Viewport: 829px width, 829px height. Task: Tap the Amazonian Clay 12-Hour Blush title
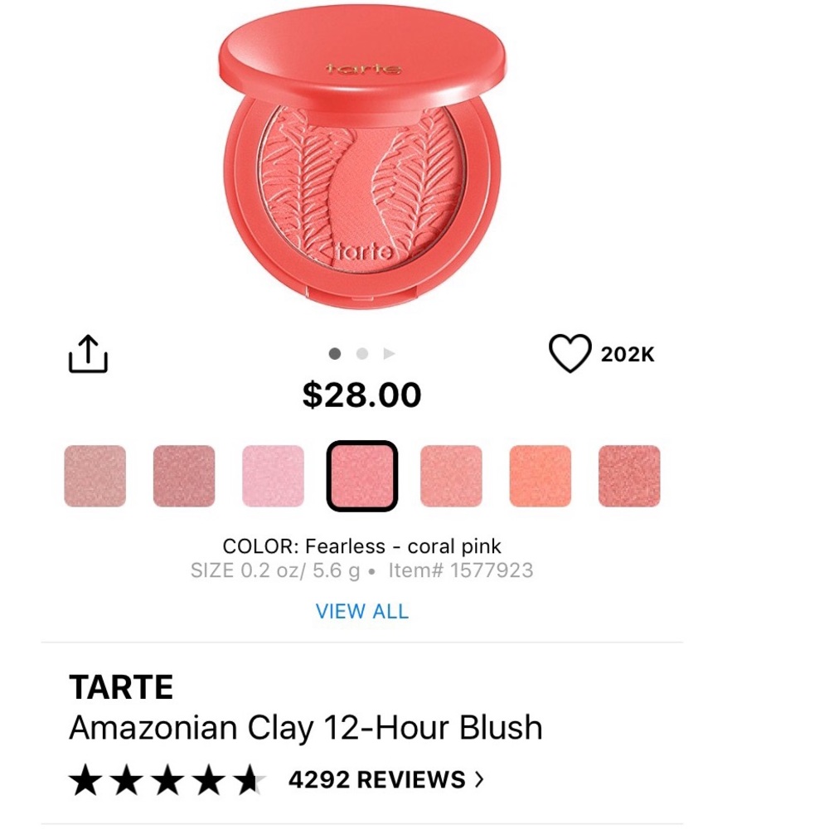305,728
